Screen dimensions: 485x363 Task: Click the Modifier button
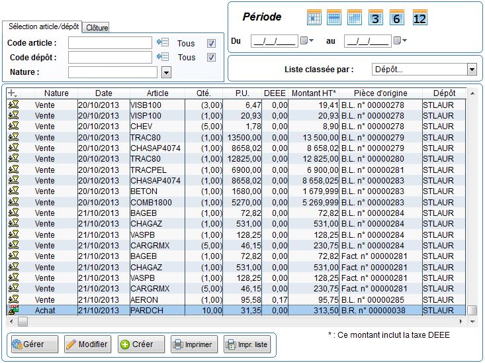(87, 344)
